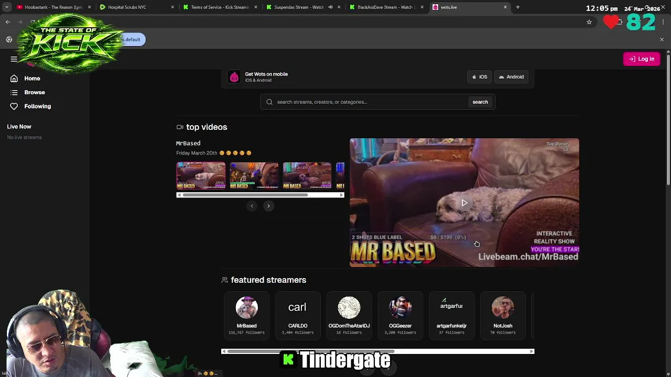Open OGDomTheAtariDJ streamer avatar
This screenshot has height=377, width=671.
[x=349, y=307]
